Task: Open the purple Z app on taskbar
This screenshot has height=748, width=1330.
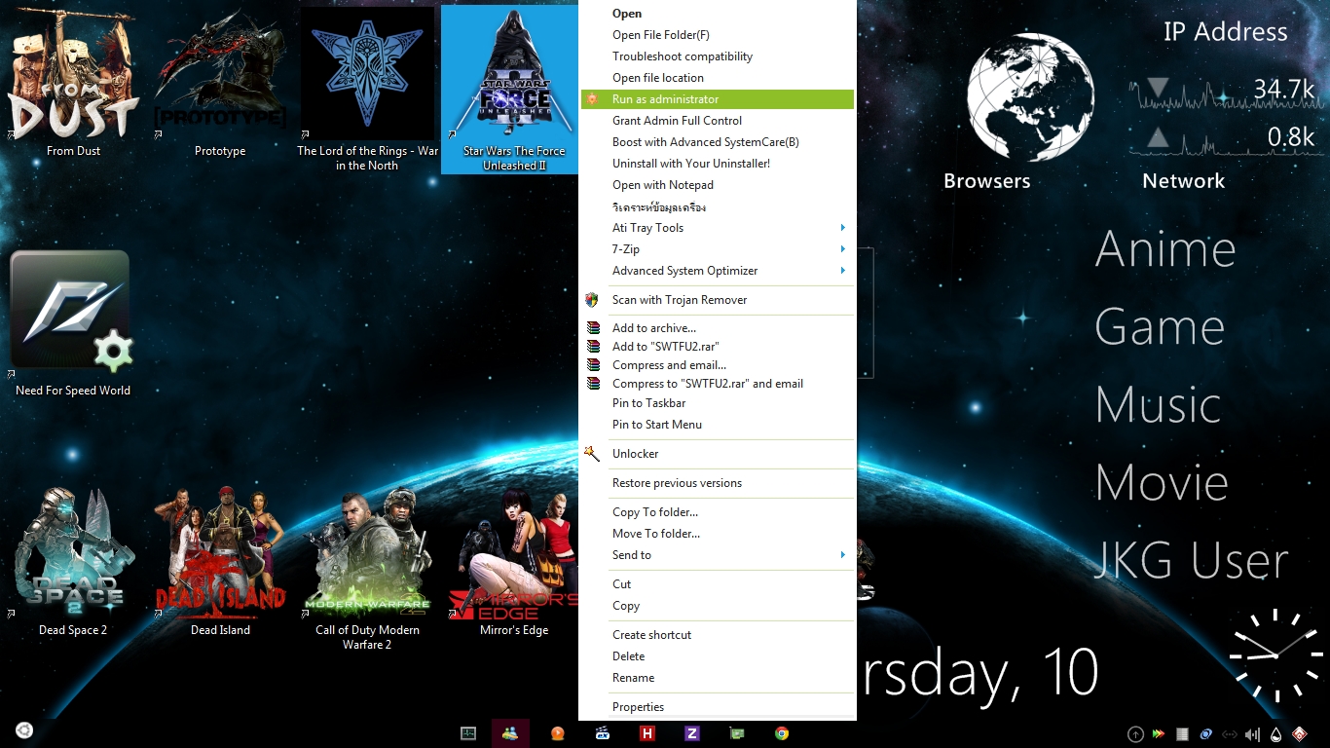Action: [692, 733]
